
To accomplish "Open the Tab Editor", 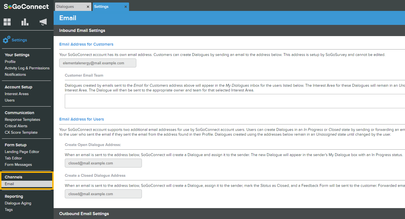I will tap(13, 158).
